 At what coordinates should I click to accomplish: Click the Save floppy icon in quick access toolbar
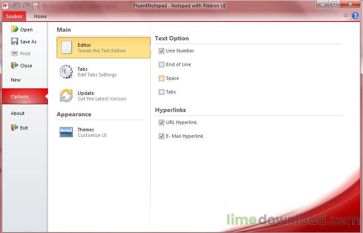pyautogui.click(x=36, y=5)
